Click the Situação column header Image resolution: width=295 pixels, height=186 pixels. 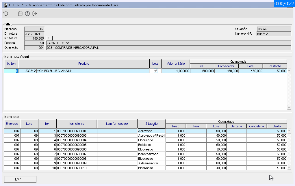(152, 124)
